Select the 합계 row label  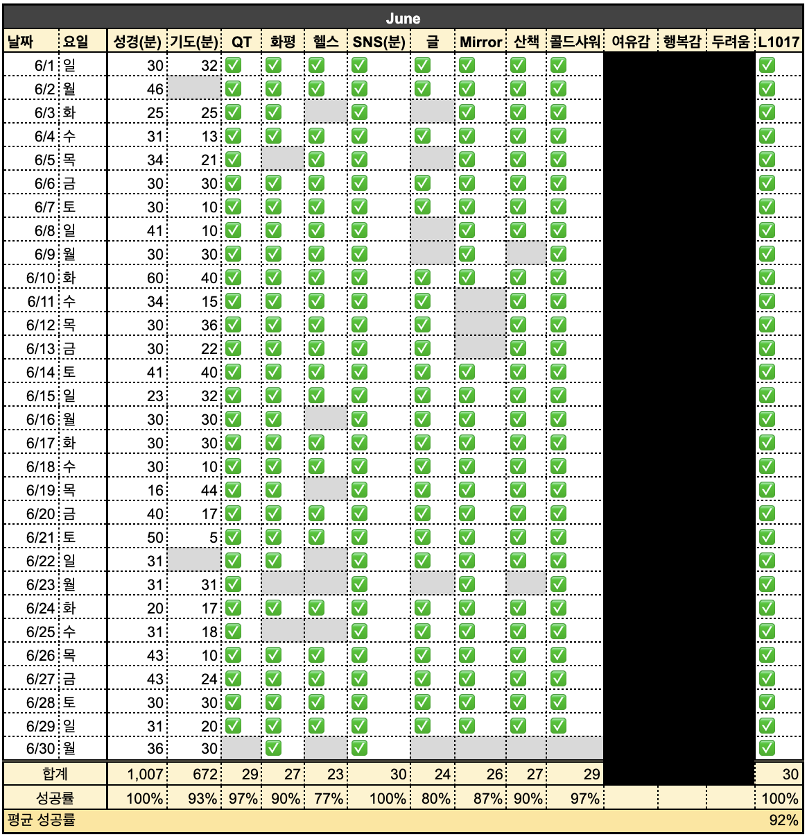click(55, 774)
